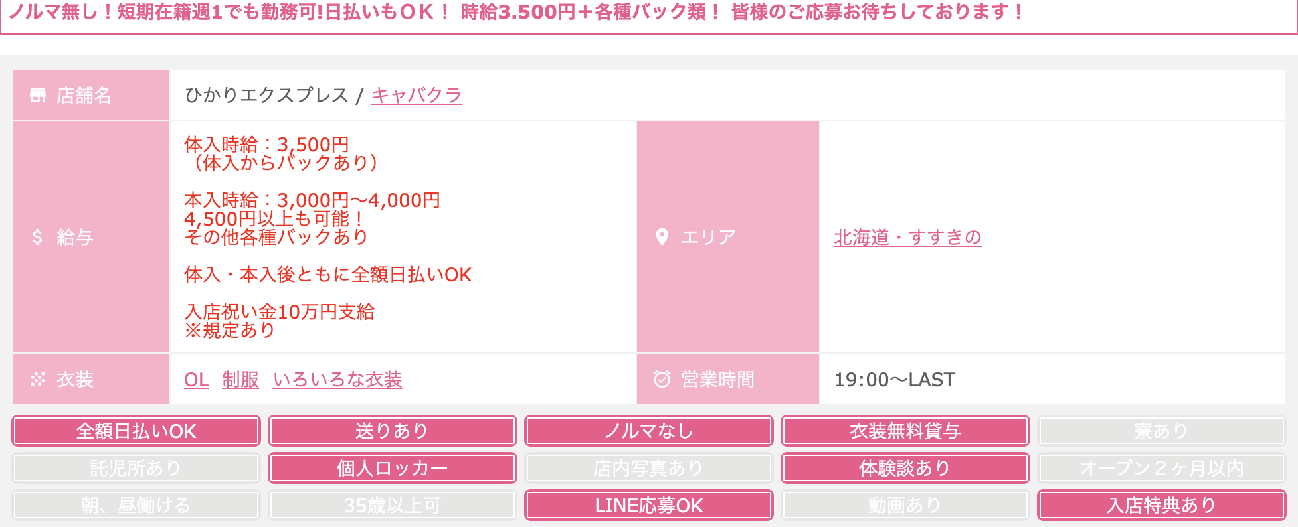Click the alarm clock icon beside 営業時間
This screenshot has height=527, width=1298.
[662, 379]
